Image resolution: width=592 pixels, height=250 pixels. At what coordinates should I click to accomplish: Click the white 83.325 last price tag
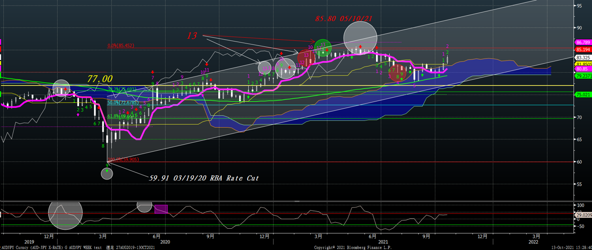tap(582, 58)
